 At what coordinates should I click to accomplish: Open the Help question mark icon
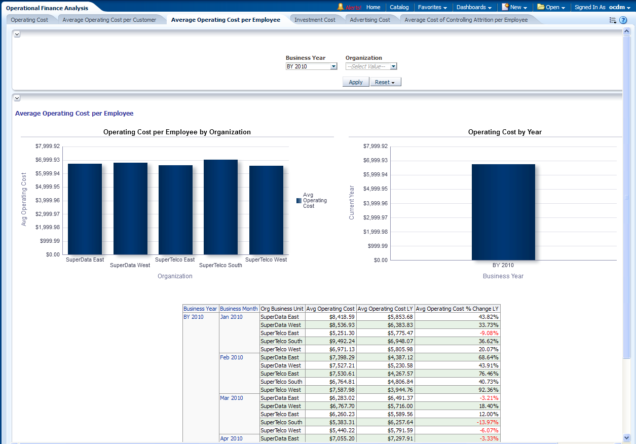(623, 20)
